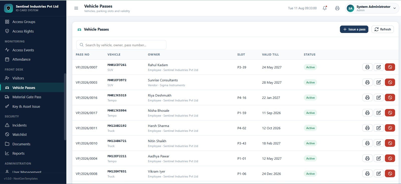
Task: Print Riya Deshmukh's vehicle pass
Action: (367, 98)
